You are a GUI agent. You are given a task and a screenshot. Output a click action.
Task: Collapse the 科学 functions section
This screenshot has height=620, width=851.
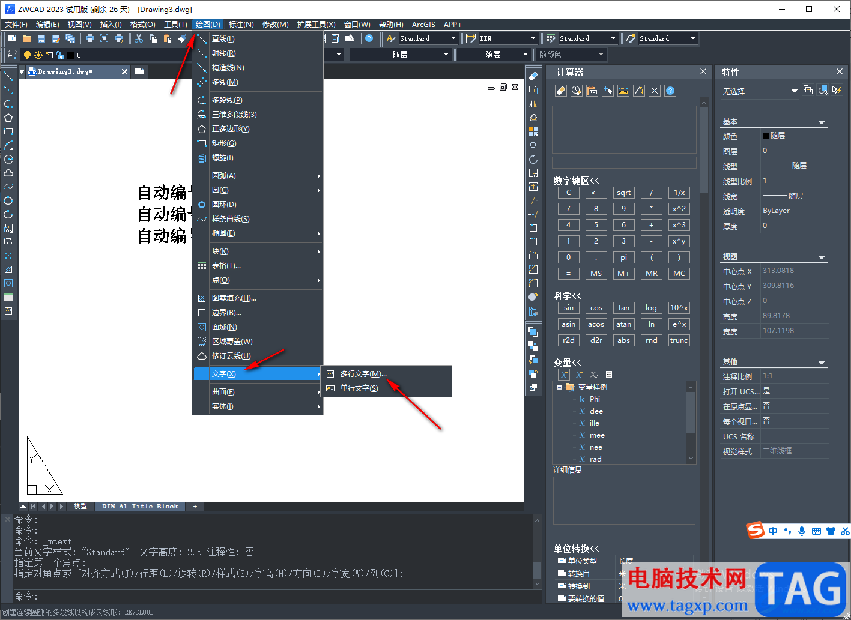(567, 296)
